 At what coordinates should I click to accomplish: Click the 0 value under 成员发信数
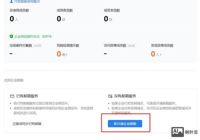[106, 19]
